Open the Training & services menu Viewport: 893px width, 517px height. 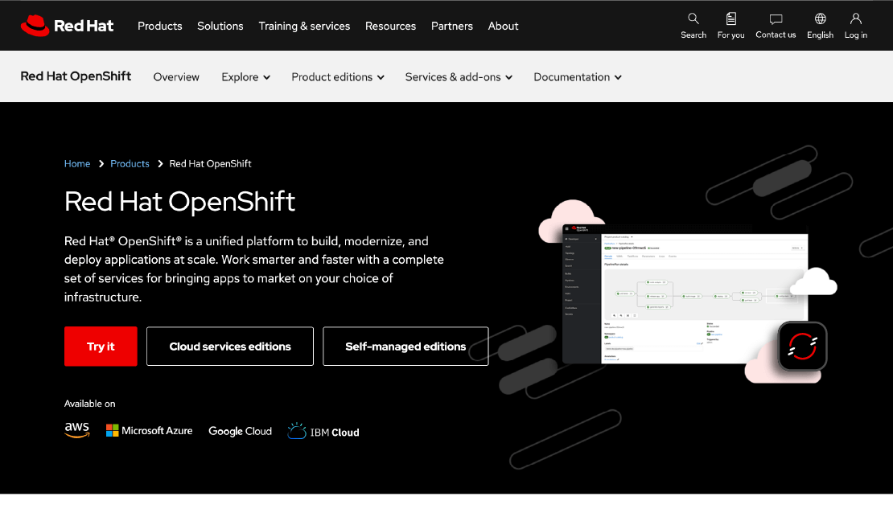point(304,27)
